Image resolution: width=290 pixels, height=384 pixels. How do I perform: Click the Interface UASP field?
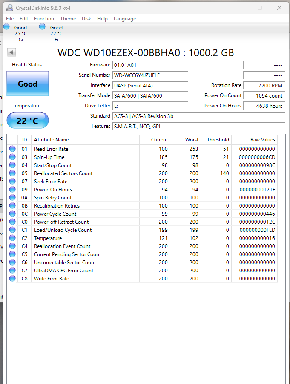point(150,86)
